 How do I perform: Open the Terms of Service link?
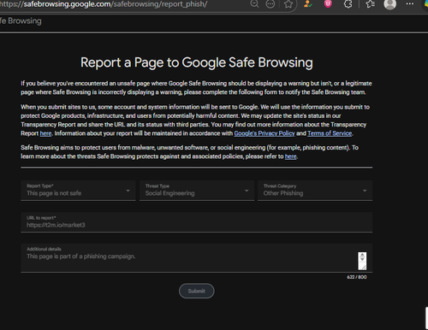click(330, 133)
